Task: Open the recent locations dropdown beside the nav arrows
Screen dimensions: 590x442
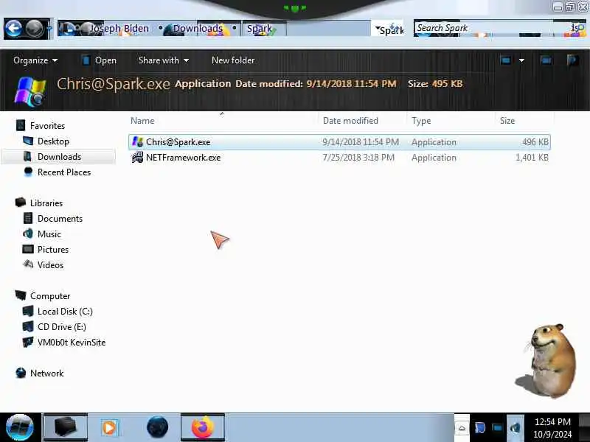Action: 49,29
